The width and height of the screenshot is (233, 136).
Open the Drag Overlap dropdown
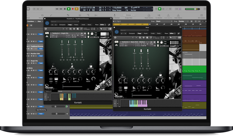[183, 21]
